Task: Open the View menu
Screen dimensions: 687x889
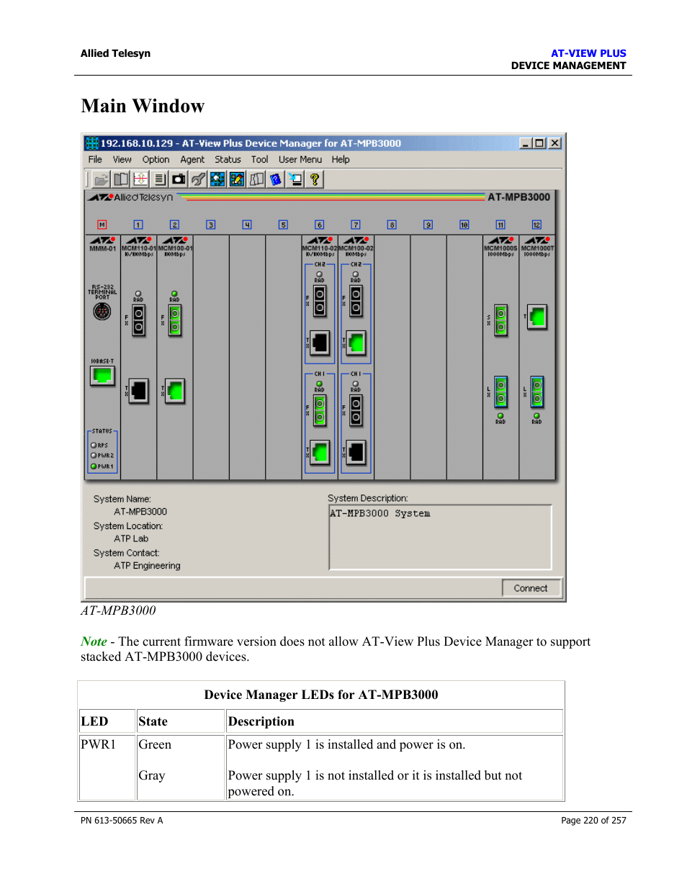Action: point(122,160)
